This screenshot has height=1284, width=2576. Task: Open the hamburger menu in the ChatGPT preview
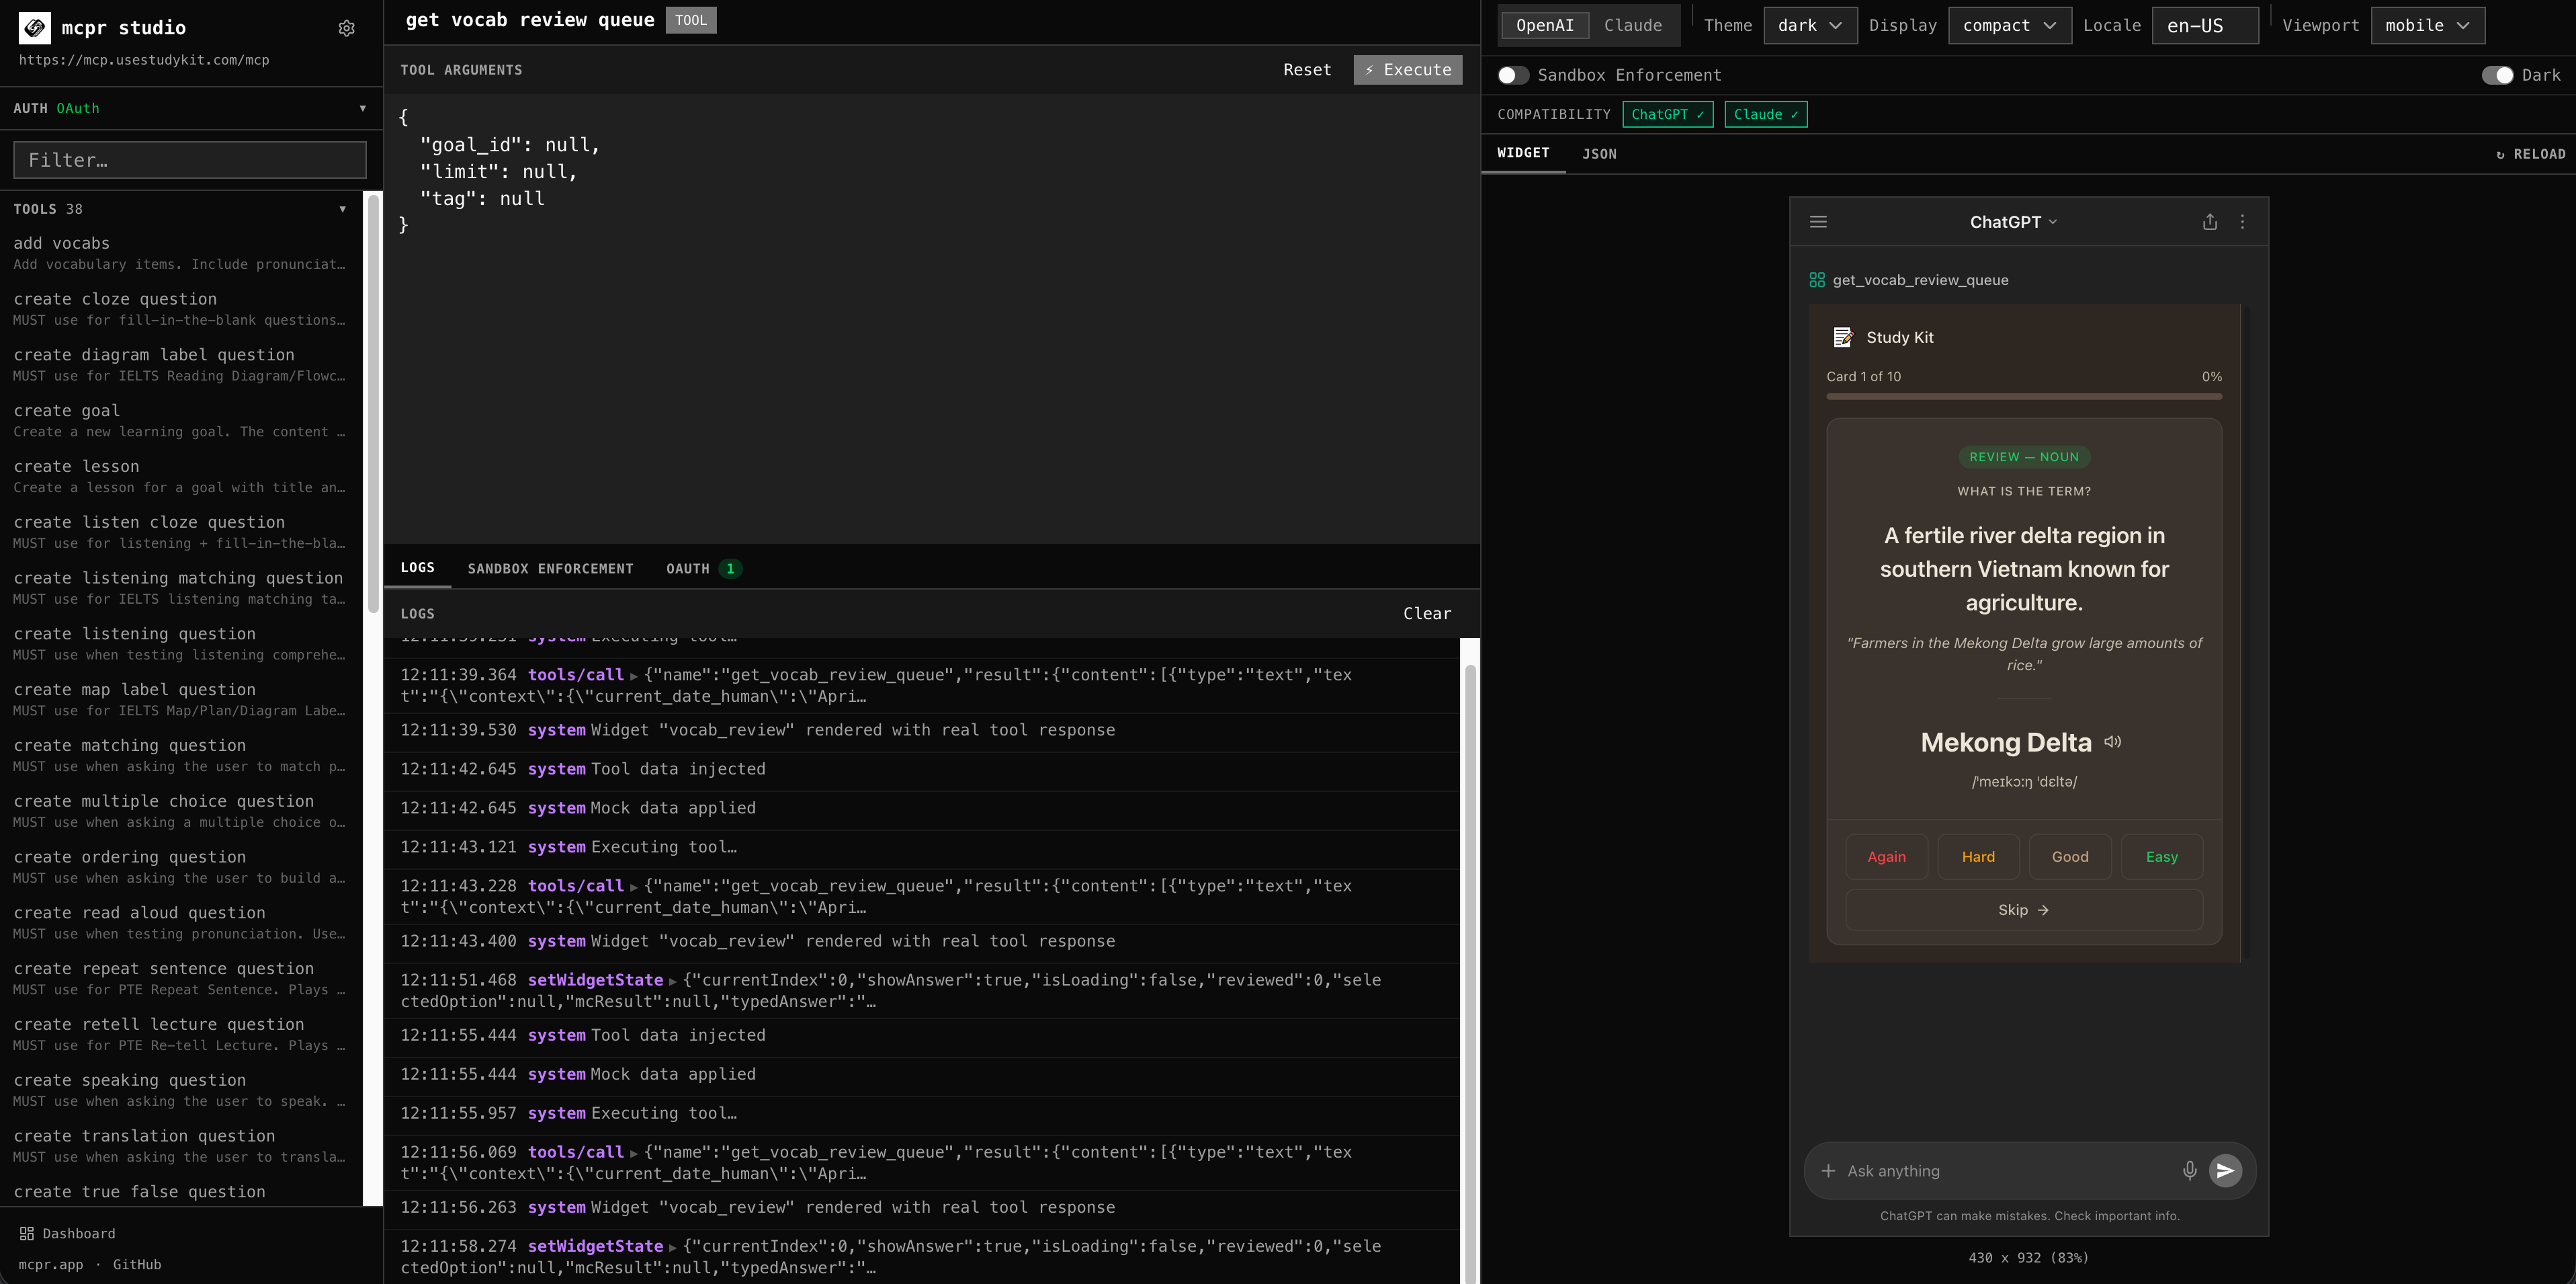pyautogui.click(x=1818, y=222)
